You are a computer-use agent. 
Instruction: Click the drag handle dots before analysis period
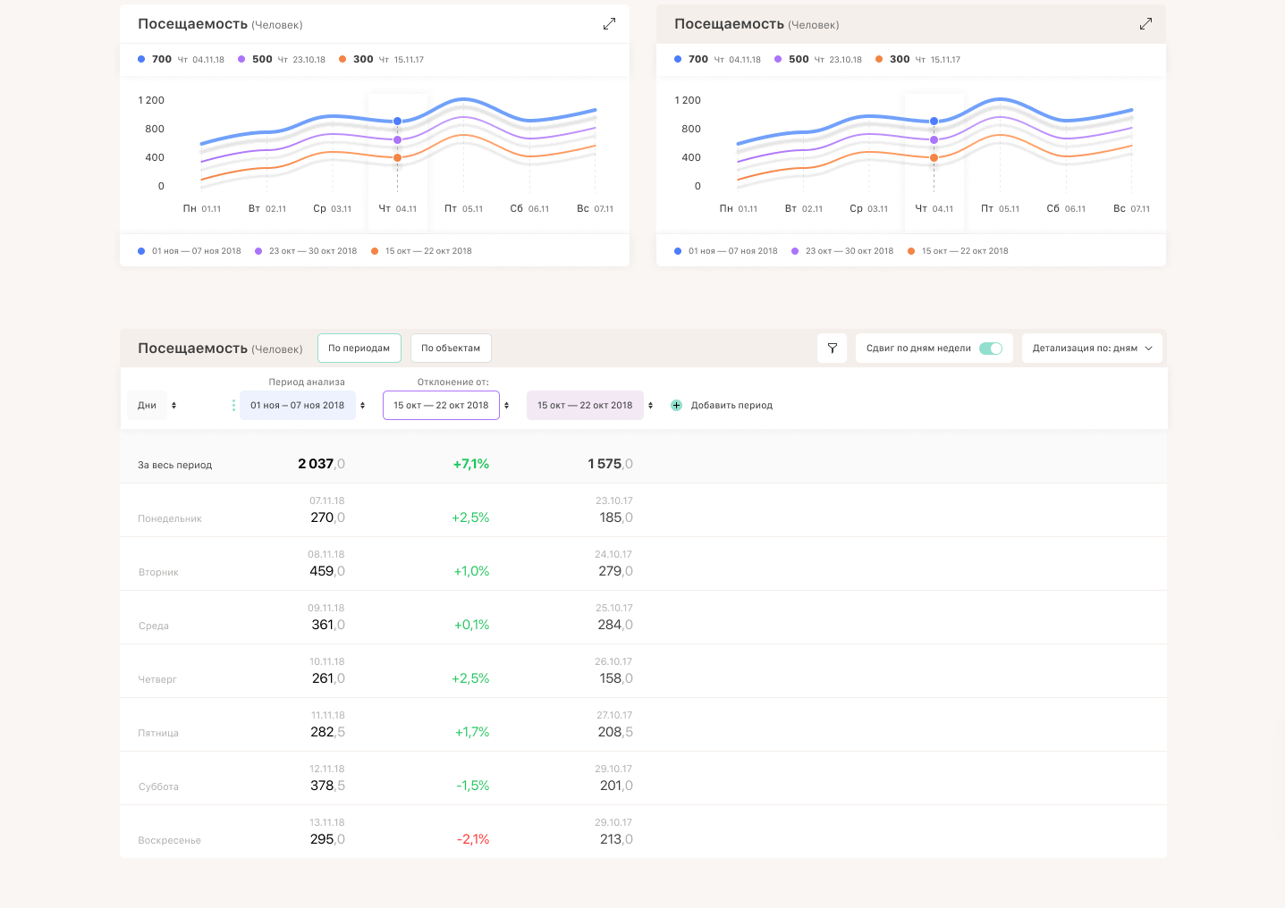(233, 406)
